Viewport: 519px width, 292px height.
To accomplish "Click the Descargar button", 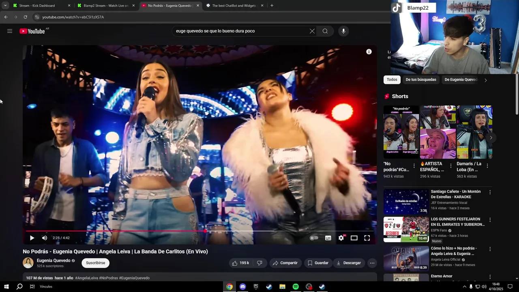I will [x=349, y=263].
